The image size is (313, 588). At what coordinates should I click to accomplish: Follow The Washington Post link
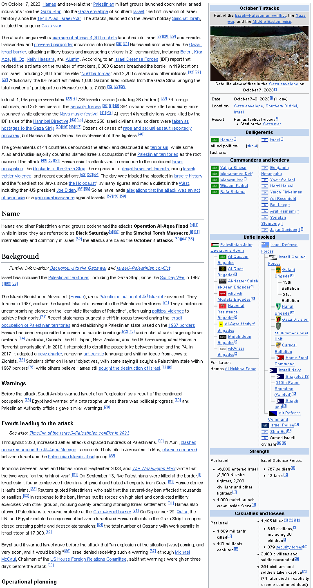154,468
